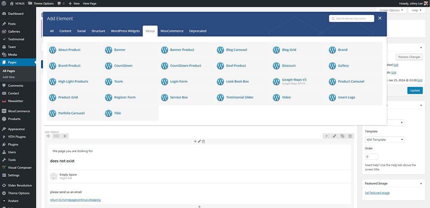Add the Register Form element
The height and width of the screenshot is (208, 430).
pos(131,97)
